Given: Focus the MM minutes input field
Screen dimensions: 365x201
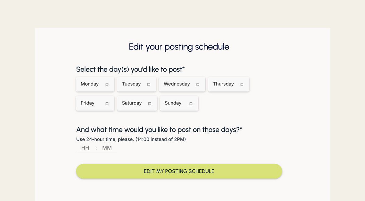Looking at the screenshot, I should pyautogui.click(x=107, y=148).
